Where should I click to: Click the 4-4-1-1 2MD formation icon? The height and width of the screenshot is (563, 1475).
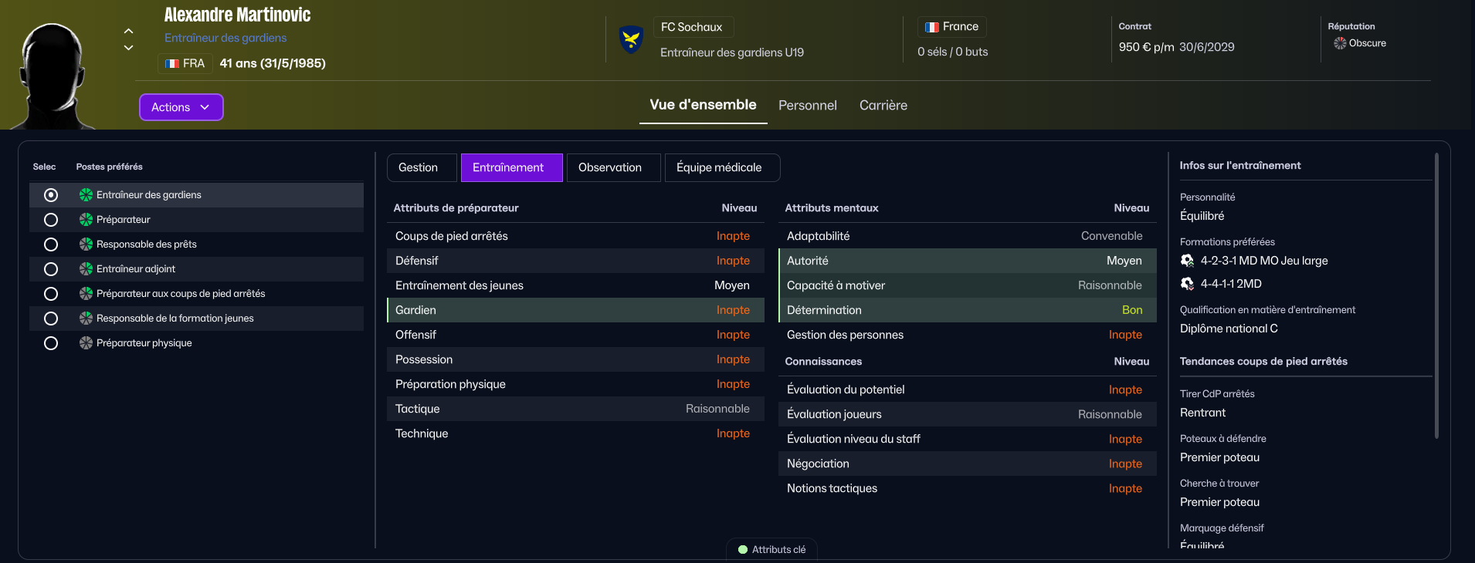pos(1187,284)
